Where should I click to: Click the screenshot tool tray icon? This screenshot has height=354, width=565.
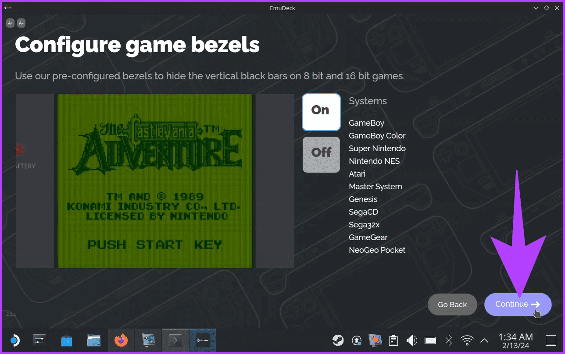(x=375, y=340)
